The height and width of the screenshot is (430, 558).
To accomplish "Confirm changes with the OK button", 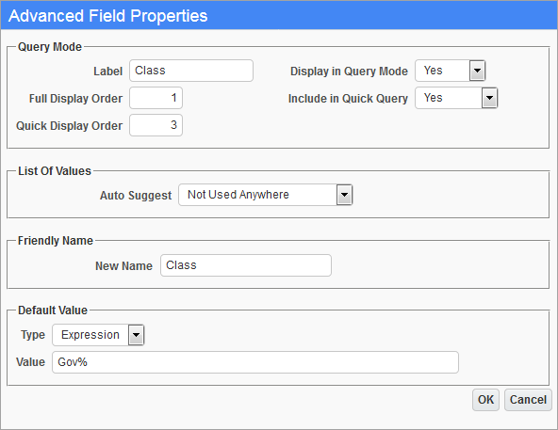I will click(485, 400).
